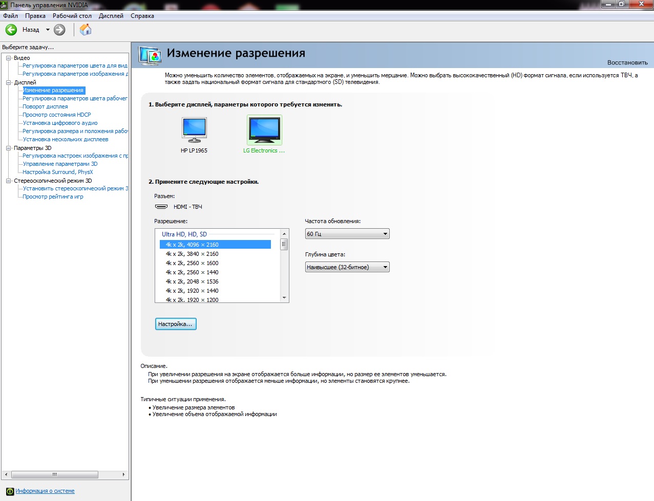This screenshot has width=654, height=501.
Task: Open the Back history dropdown arrow
Action: point(48,30)
